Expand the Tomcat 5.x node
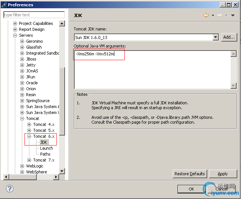 click(x=29, y=130)
